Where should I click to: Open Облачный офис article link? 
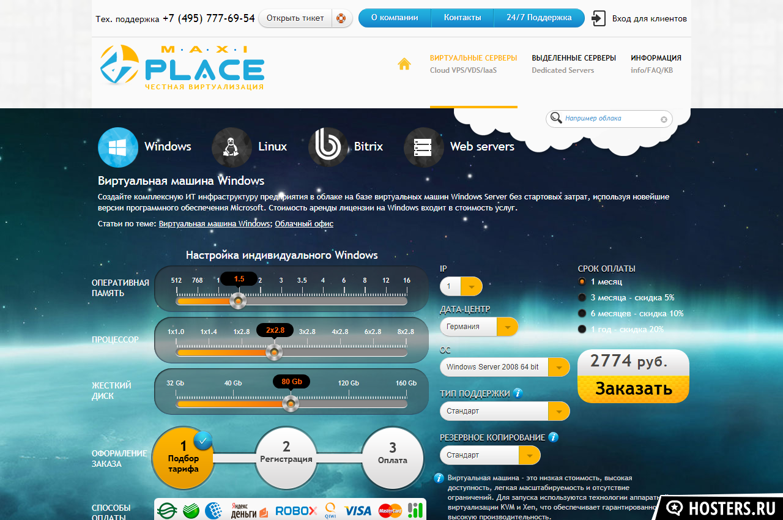tap(304, 224)
